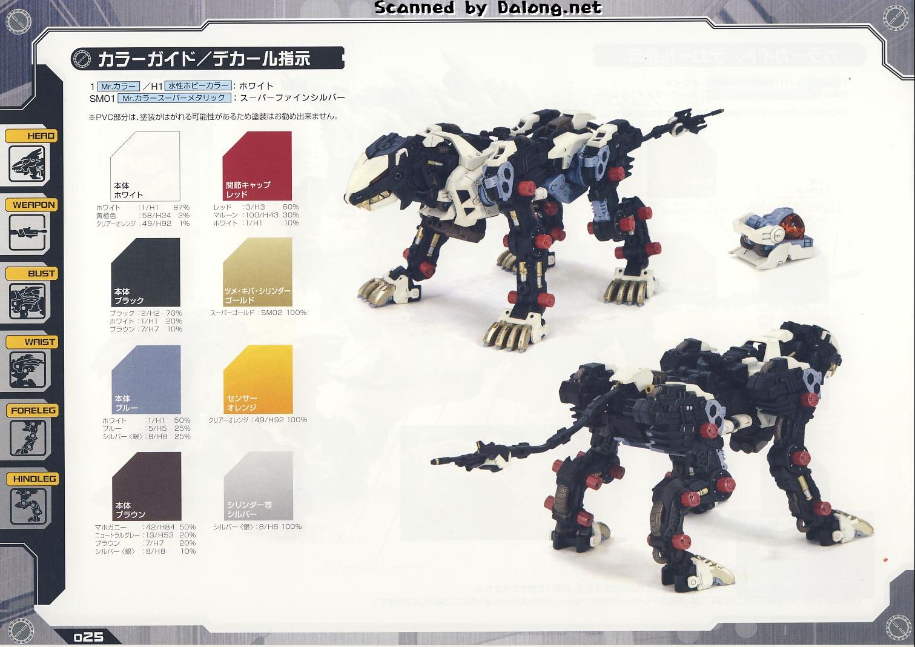Click the カラーガイド/デカール指示 heading
This screenshot has height=647, width=915.
pos(204,59)
